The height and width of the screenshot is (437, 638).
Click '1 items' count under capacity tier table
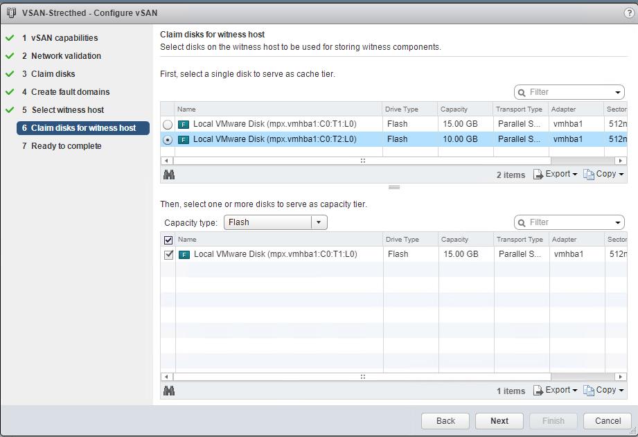[511, 391]
